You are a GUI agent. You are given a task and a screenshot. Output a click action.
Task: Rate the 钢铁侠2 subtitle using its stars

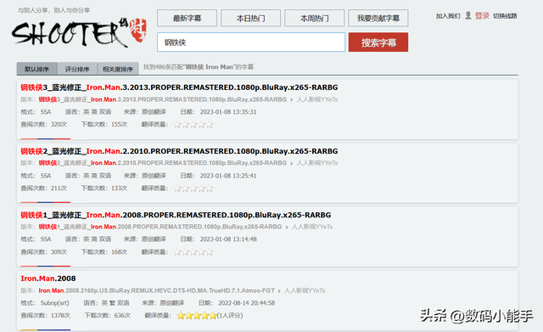click(x=193, y=189)
